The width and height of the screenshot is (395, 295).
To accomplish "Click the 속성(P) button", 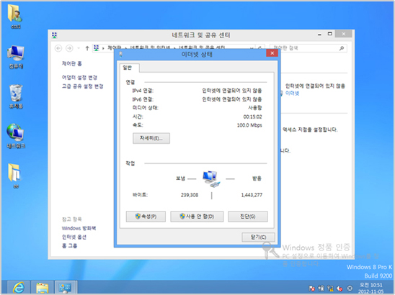I will point(146,217).
